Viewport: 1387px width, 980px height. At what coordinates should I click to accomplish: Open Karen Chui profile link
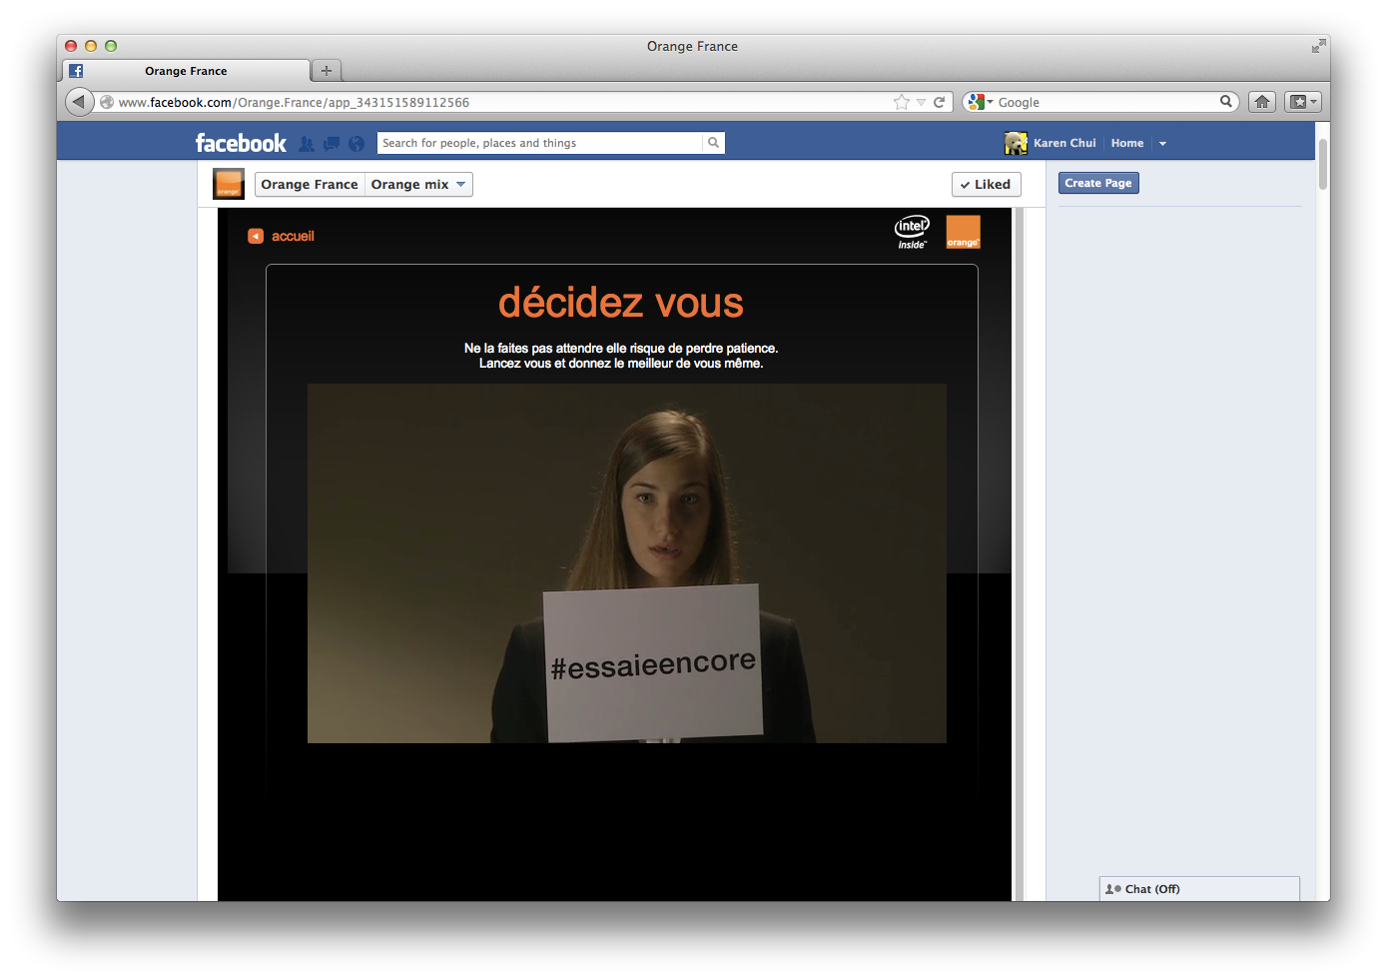[1064, 143]
